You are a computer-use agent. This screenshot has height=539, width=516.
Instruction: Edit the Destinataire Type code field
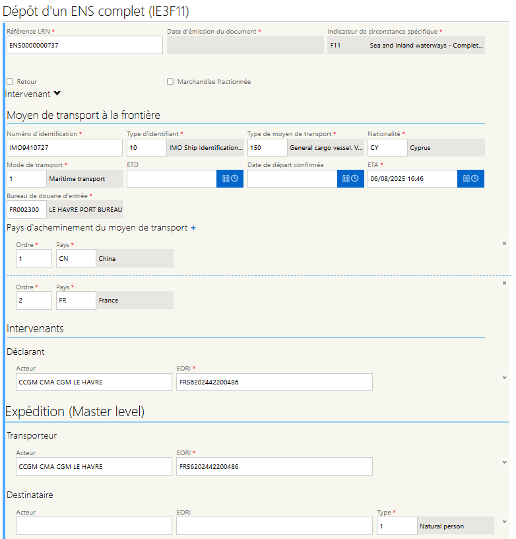tap(397, 526)
